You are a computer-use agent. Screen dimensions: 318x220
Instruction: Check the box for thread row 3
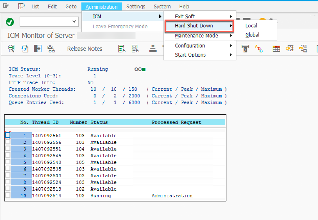tap(8, 148)
